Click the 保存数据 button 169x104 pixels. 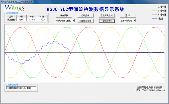[64, 15]
